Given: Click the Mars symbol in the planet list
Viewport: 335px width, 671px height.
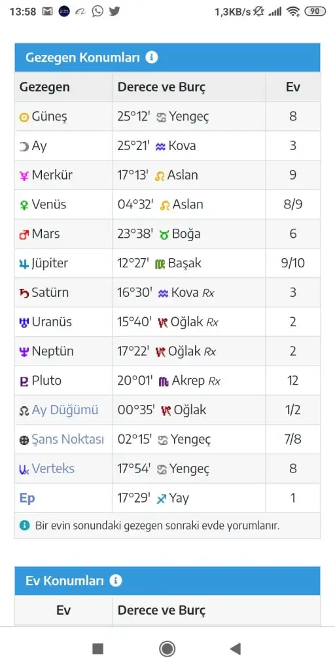Looking at the screenshot, I should tap(24, 235).
